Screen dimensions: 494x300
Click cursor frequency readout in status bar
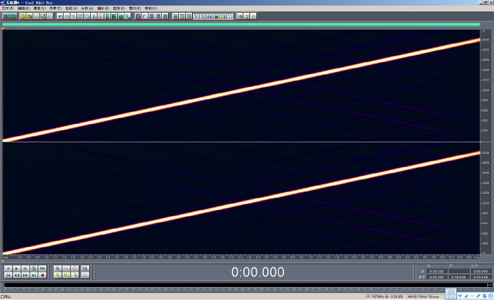point(385,296)
